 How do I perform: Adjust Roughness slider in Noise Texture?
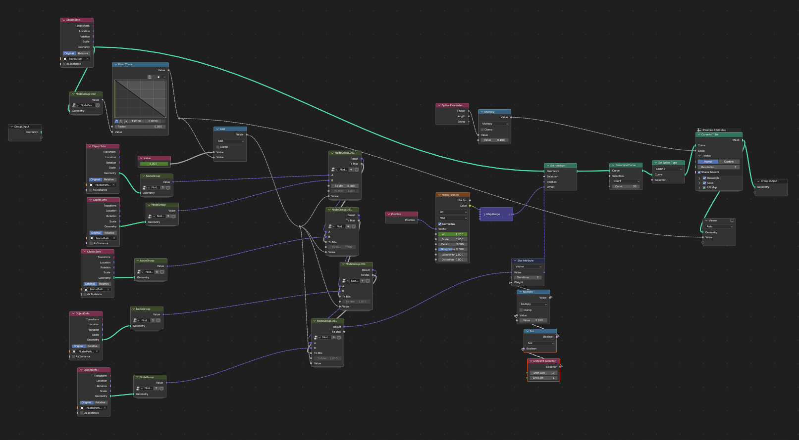(452, 249)
